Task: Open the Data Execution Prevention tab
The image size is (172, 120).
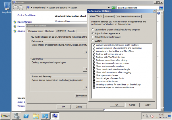Action: [128, 16]
